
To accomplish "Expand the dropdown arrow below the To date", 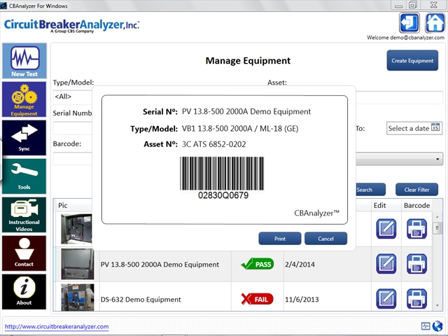I will 437,159.
